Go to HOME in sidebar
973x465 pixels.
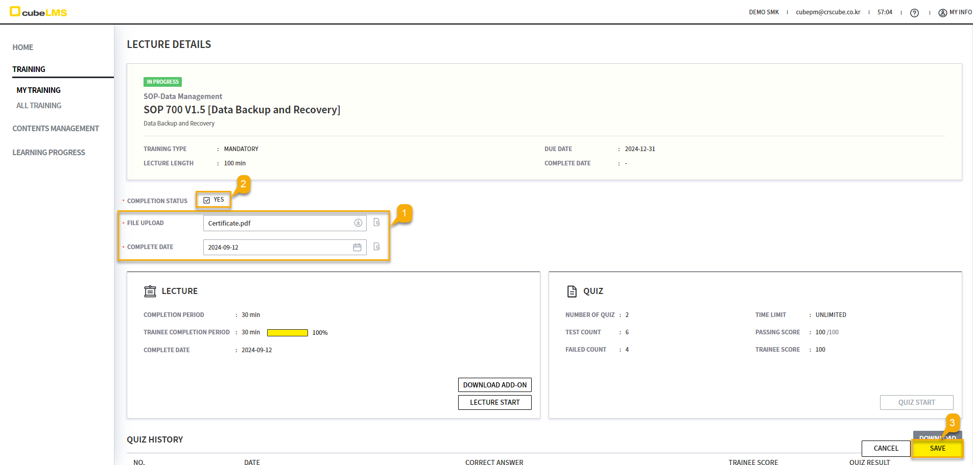[22, 47]
